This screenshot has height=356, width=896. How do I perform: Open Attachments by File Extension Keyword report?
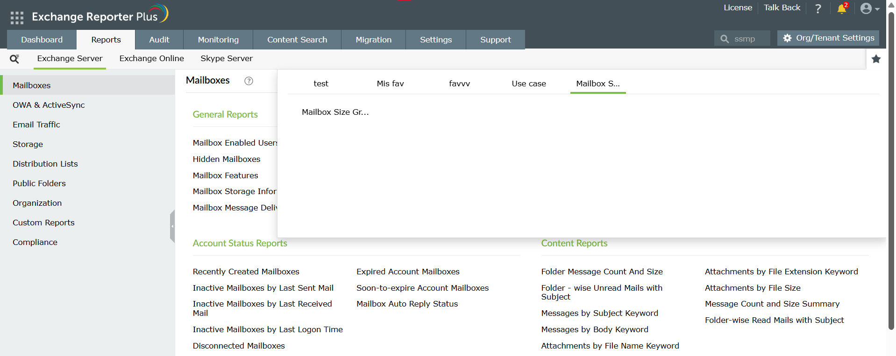pos(782,272)
